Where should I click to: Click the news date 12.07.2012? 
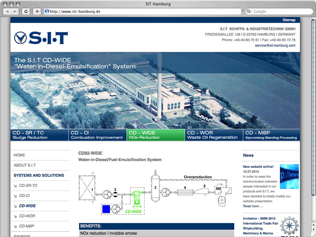251,172
